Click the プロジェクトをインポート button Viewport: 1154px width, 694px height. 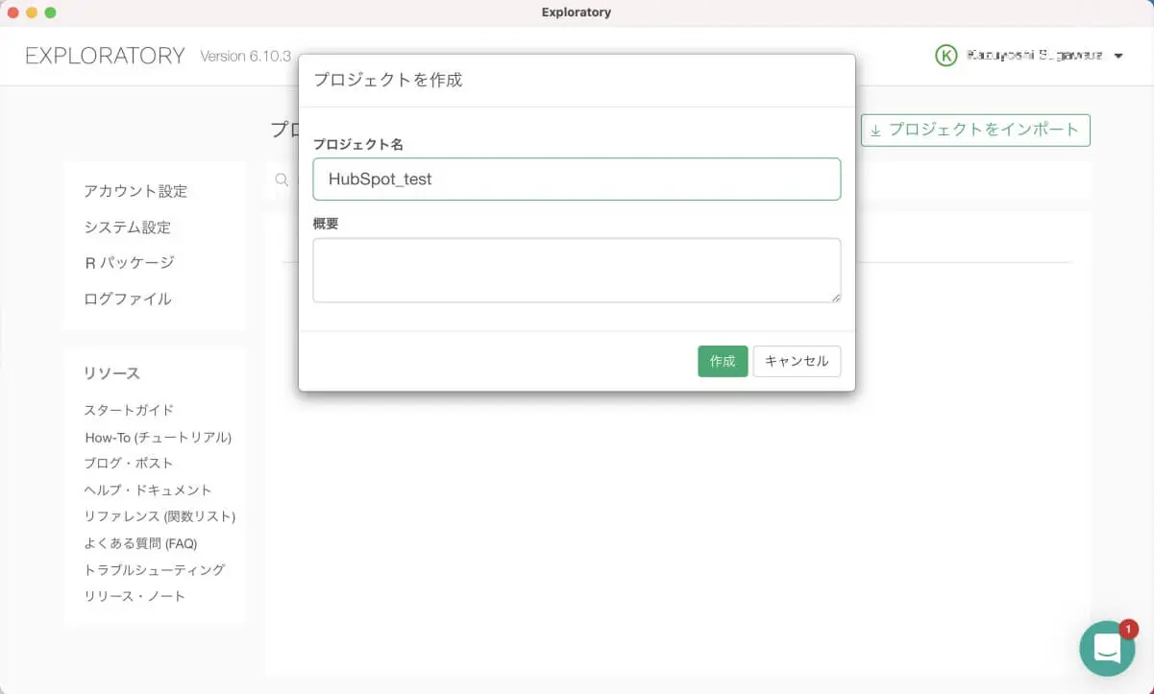[974, 130]
